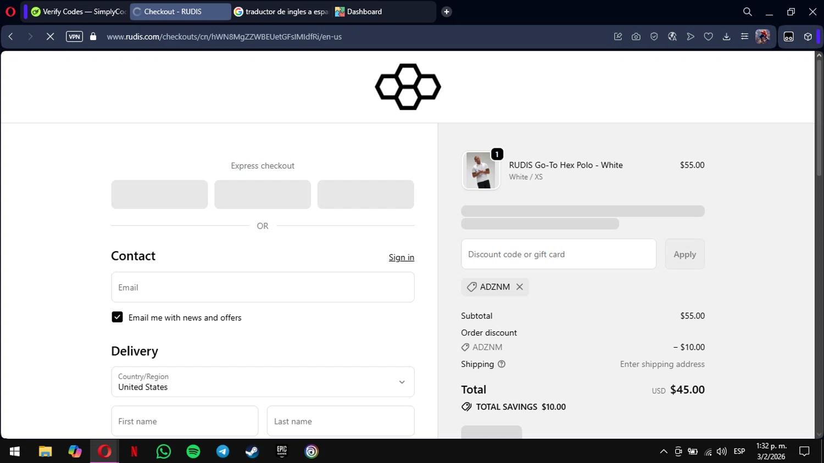
Task: Open the Wi-Fi network tray icon
Action: pos(708,451)
